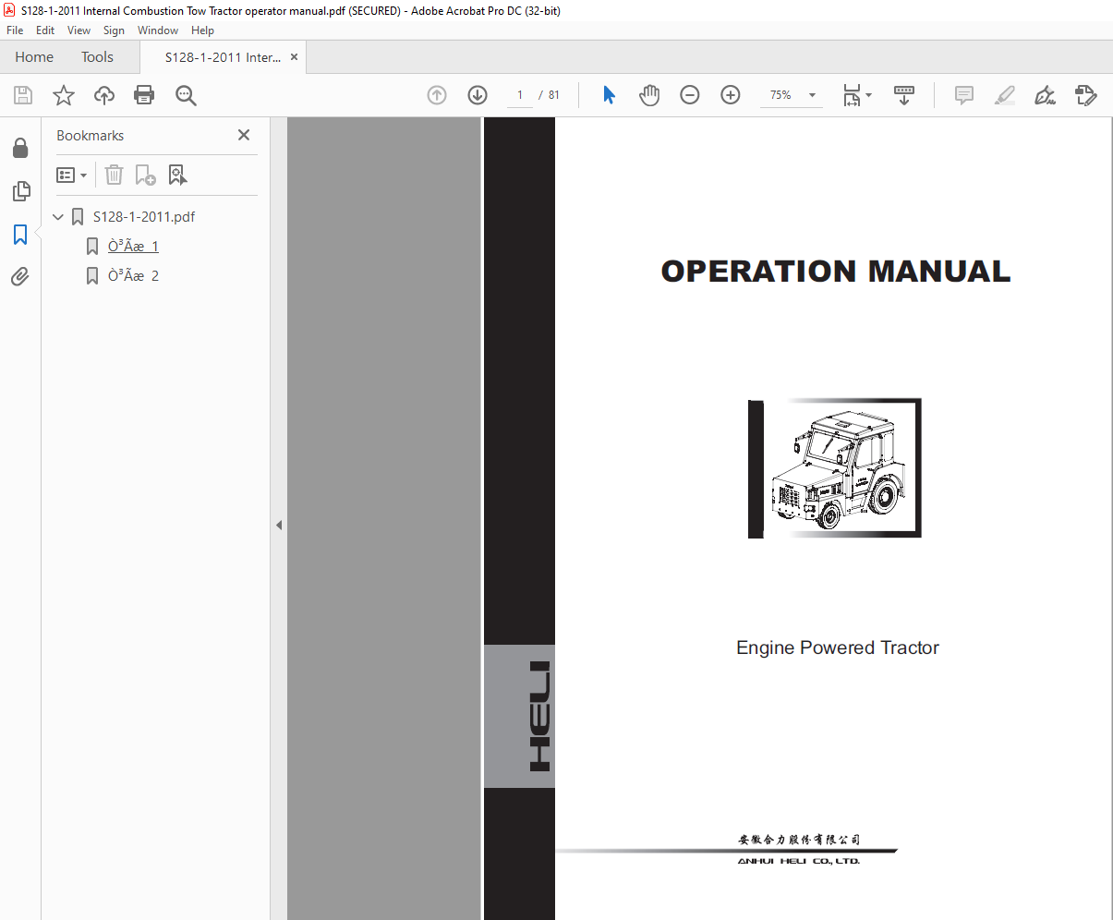Collapse the S128-1-2011.pdf bookmark tree
The height and width of the screenshot is (920, 1113).
coord(58,217)
